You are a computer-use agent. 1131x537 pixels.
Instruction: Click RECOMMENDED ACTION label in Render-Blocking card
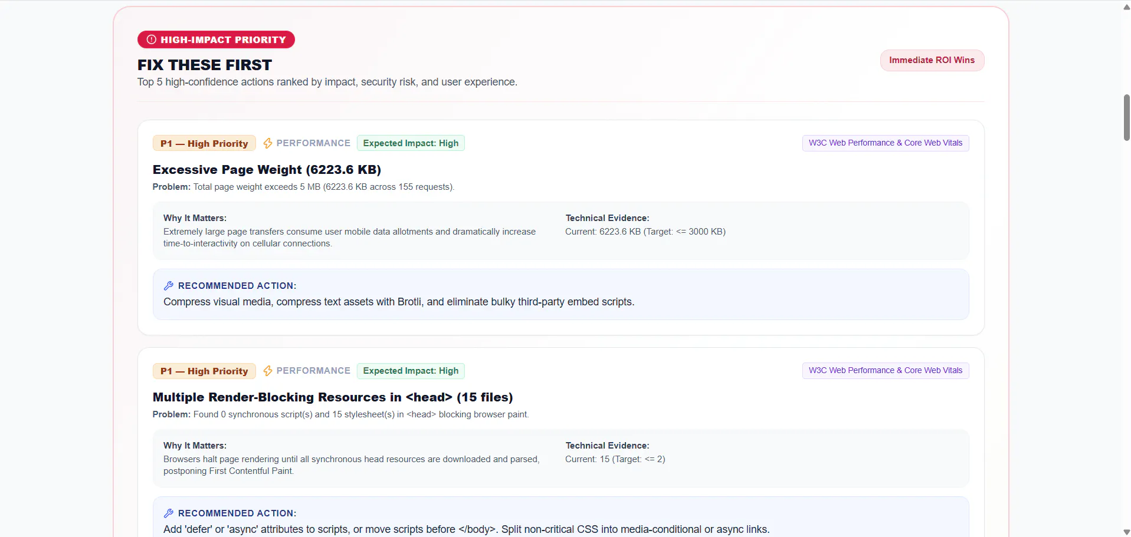point(237,513)
